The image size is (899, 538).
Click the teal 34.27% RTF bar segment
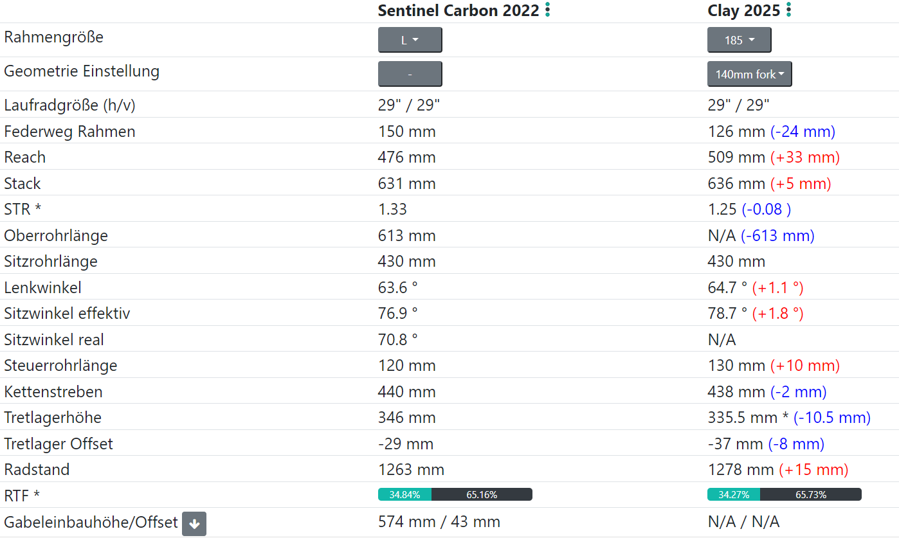(734, 495)
